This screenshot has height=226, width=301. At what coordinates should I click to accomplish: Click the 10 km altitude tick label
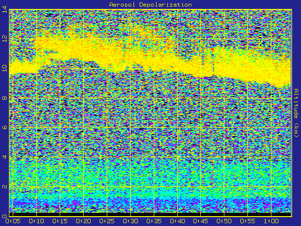[5, 68]
